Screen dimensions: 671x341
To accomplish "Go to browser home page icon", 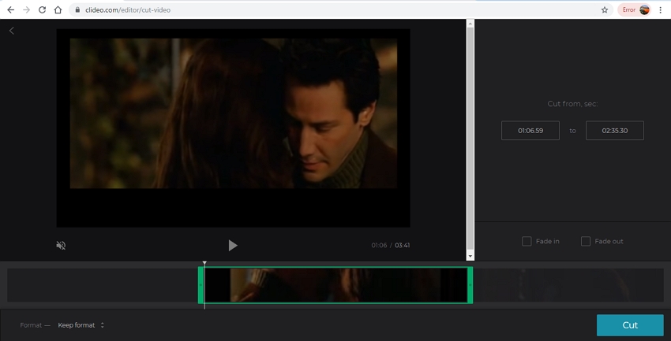I will pyautogui.click(x=58, y=10).
